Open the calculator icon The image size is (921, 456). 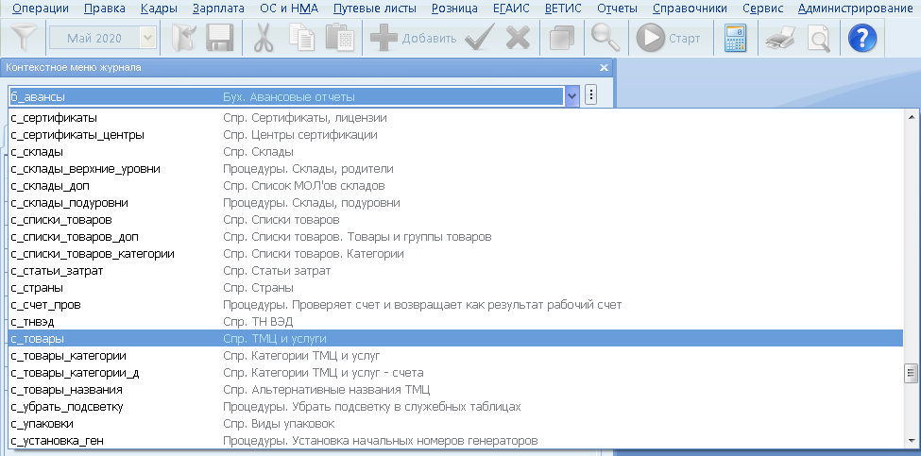(735, 39)
